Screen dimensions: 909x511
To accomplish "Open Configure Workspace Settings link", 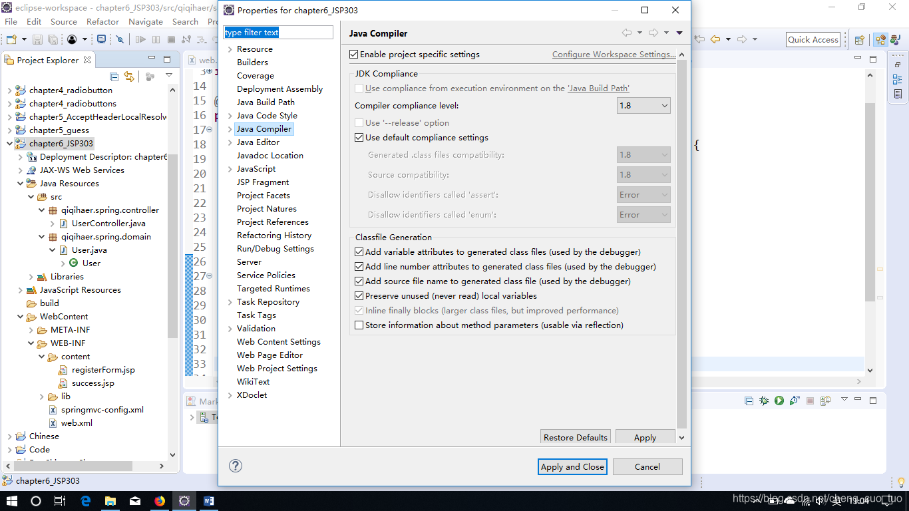I will pos(614,55).
